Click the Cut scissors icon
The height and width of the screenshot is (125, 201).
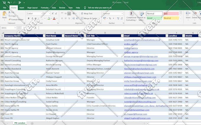coord(9,12)
